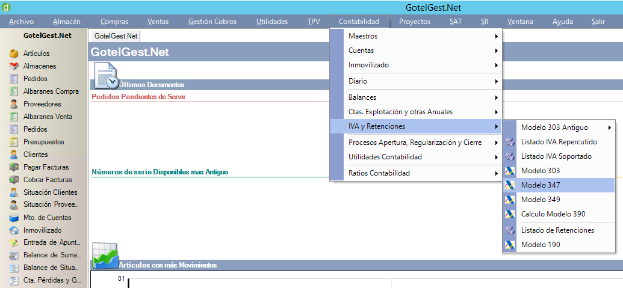Viewport: 623px width, 288px height.
Task: Expand the Cuentas submenu arrow
Action: [497, 51]
